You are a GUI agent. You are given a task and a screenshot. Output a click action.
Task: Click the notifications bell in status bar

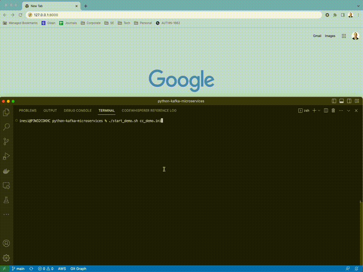click(x=357, y=269)
